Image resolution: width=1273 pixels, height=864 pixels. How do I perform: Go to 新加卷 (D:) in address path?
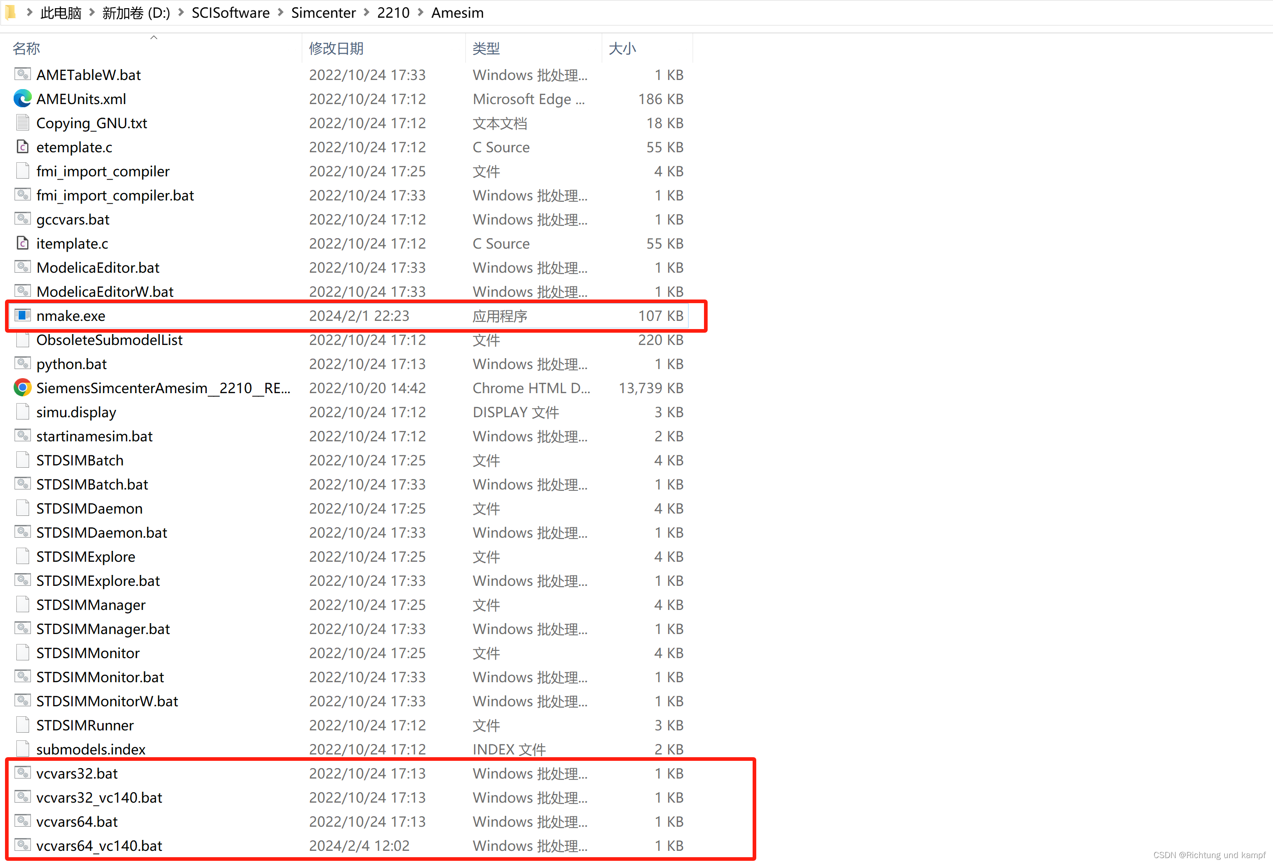click(136, 12)
